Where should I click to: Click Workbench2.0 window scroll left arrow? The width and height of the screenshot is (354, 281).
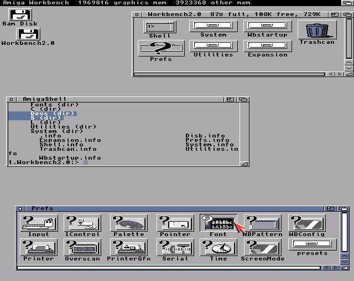pyautogui.click(x=331, y=74)
